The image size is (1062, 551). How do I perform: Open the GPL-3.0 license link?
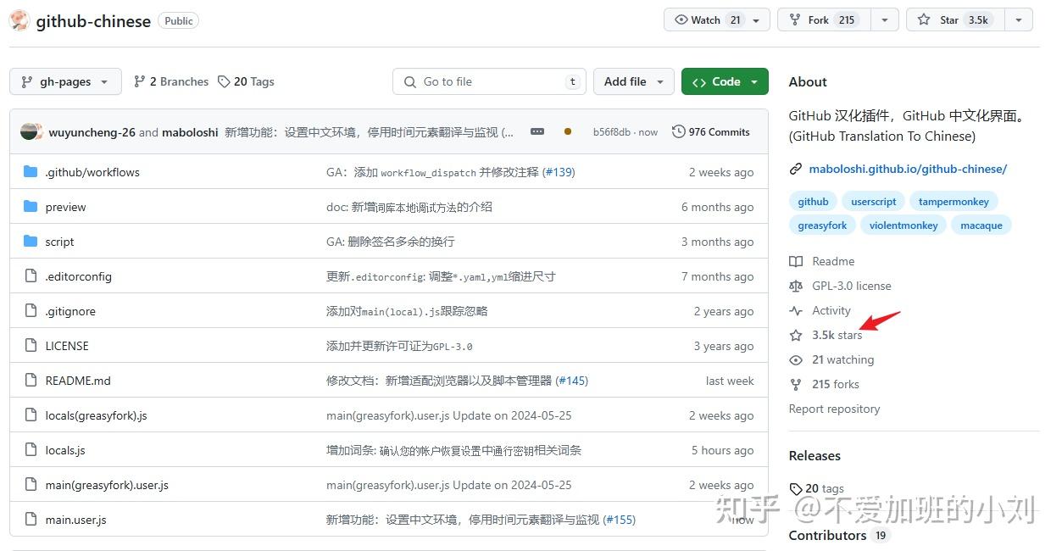point(851,286)
